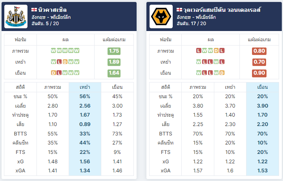283x181 pixels.
Task: Click the orange D badge in Wolves' เยือน form row
Action: (x=222, y=73)
